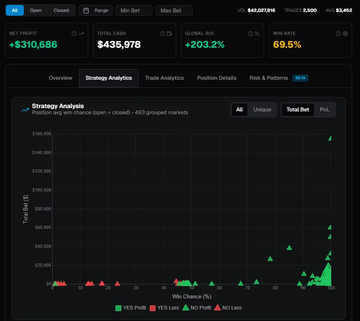Filter trades to Closed positions

point(61,10)
